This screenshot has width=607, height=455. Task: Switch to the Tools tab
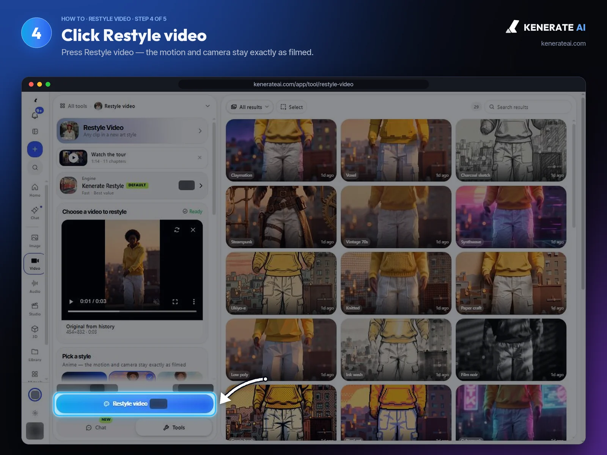(174, 428)
